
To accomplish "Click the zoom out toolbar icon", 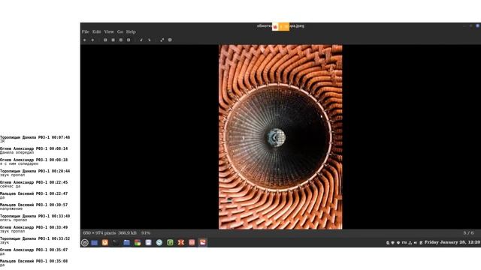I will [x=113, y=40].
